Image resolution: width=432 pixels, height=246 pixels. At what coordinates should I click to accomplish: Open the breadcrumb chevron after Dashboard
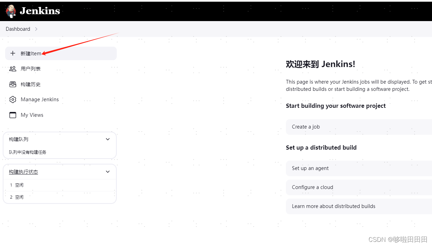[36, 29]
